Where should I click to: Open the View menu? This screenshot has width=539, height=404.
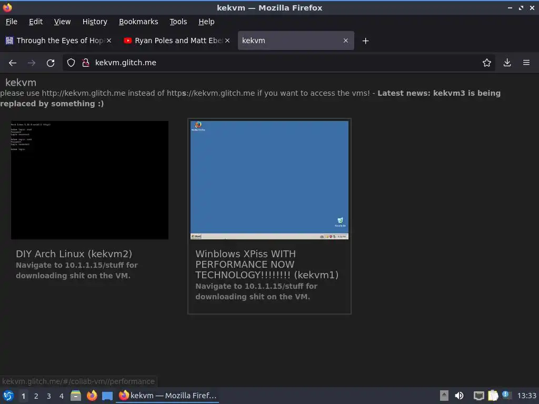[62, 22]
